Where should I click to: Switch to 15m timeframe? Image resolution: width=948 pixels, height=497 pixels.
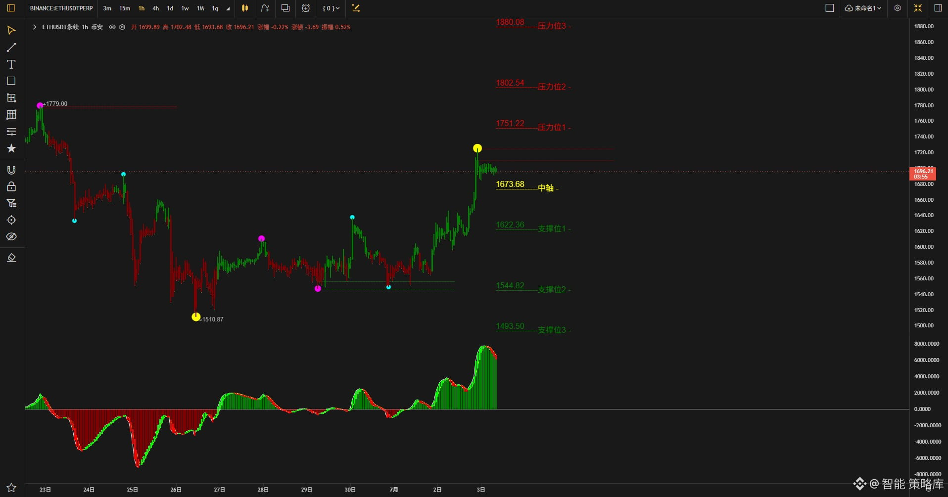point(125,8)
